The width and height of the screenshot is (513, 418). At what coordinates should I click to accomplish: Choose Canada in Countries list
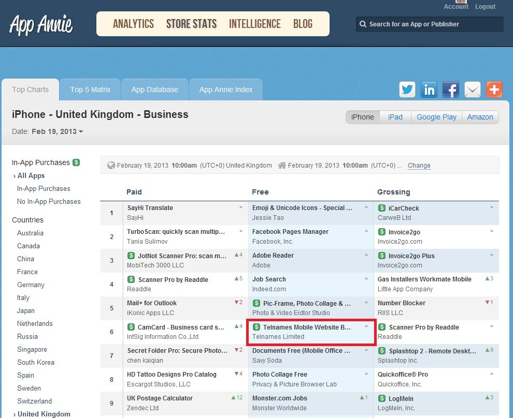coord(28,246)
